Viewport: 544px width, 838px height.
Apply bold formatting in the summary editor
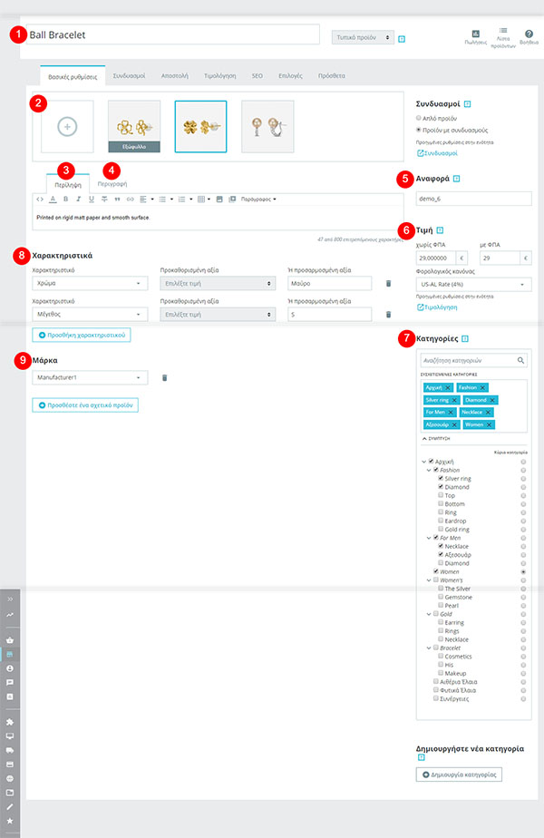coord(65,200)
